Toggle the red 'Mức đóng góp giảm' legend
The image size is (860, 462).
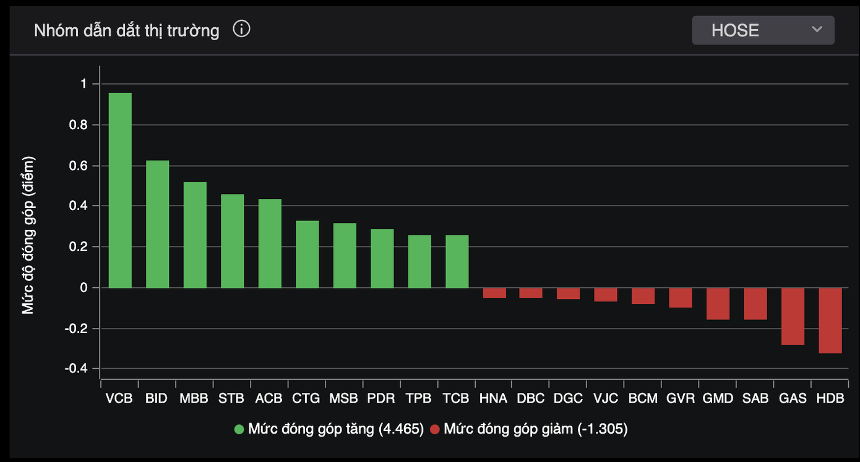point(535,429)
